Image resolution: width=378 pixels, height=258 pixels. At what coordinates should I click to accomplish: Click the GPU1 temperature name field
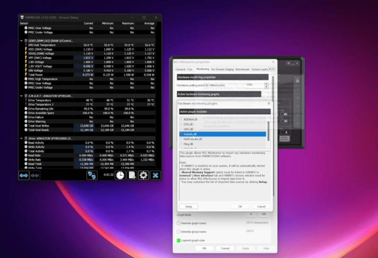pyautogui.click(x=258, y=223)
